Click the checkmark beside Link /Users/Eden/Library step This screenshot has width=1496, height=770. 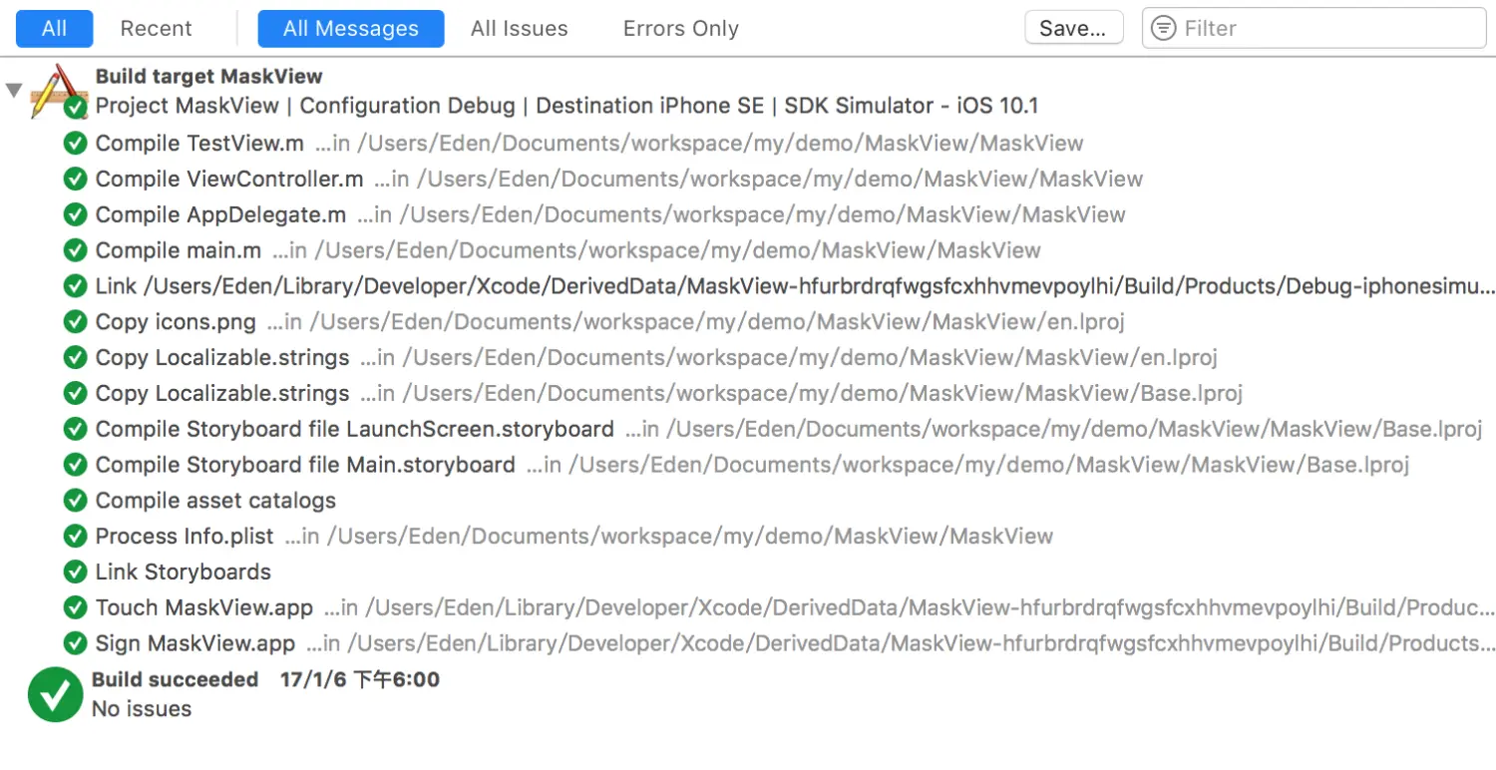click(75, 286)
